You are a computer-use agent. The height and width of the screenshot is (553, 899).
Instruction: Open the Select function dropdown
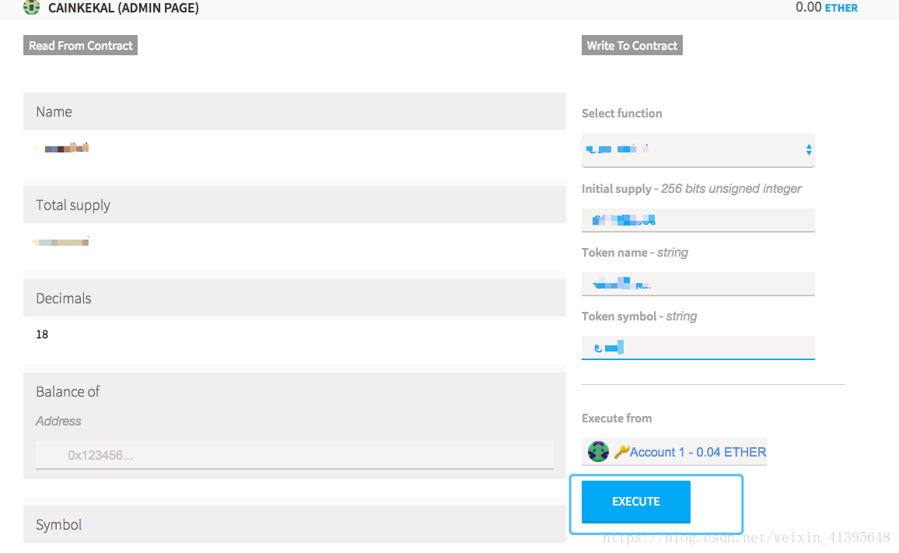click(x=698, y=150)
